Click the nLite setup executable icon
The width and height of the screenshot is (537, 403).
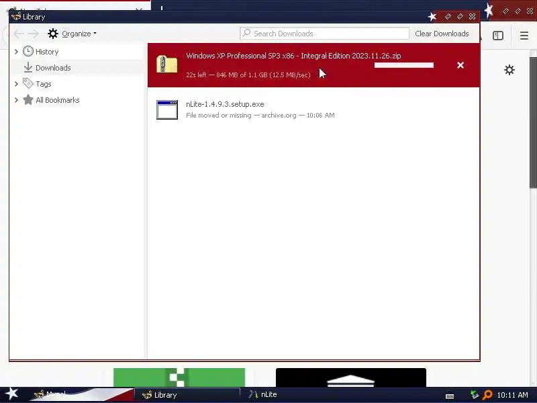(x=166, y=109)
